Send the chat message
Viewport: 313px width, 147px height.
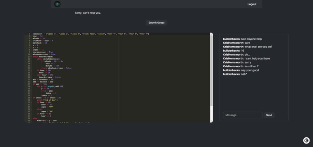[x=269, y=115]
